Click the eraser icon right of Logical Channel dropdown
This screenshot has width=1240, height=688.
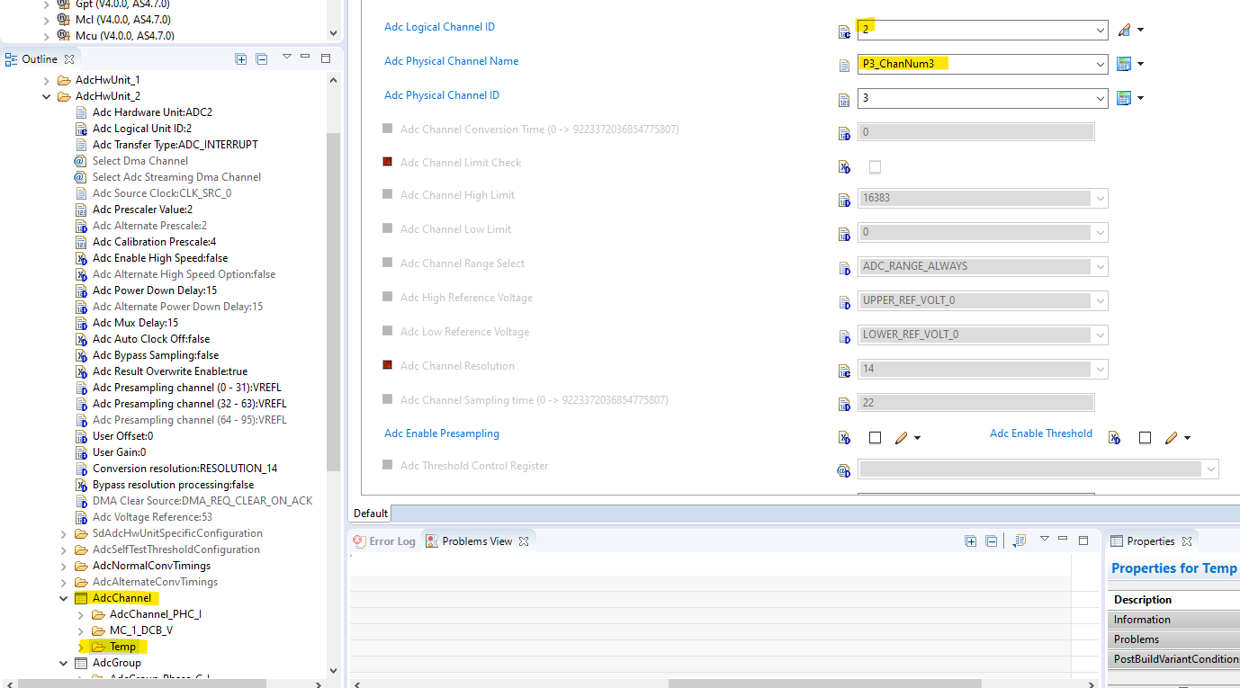pos(1126,29)
